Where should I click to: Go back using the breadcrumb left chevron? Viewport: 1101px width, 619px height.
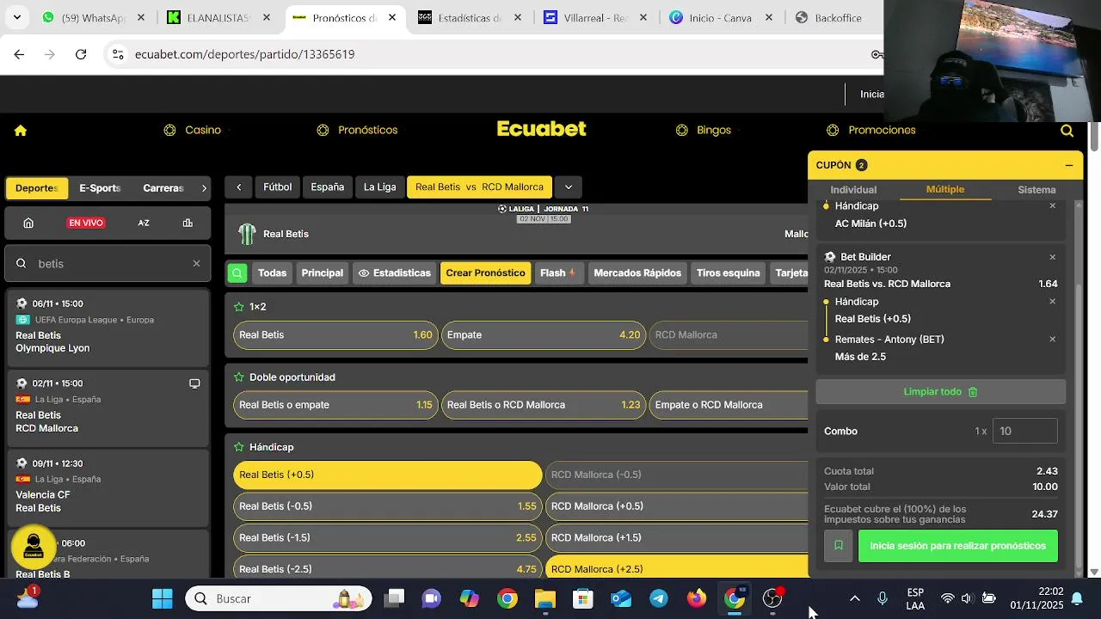(238, 187)
